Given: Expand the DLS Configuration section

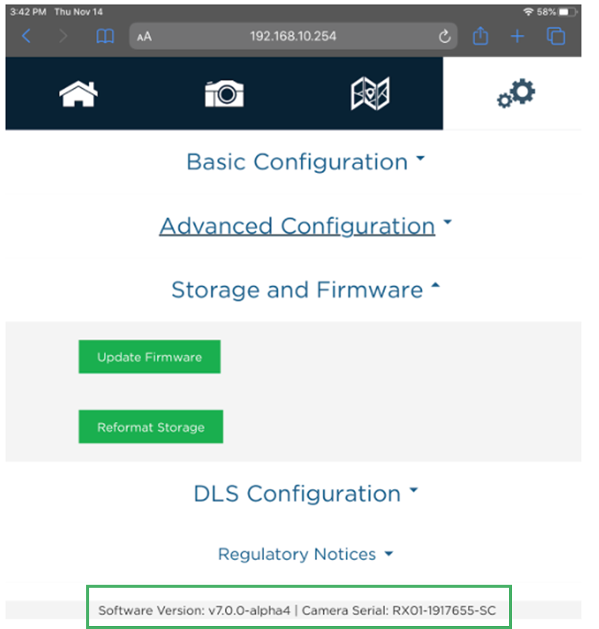Looking at the screenshot, I should point(305,494).
